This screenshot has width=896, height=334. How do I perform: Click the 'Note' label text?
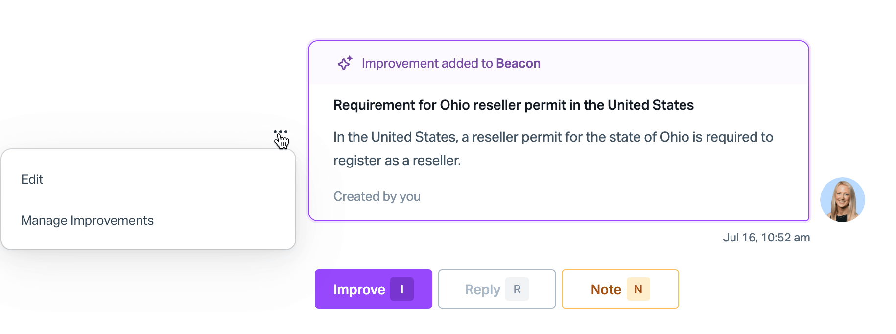(x=606, y=289)
